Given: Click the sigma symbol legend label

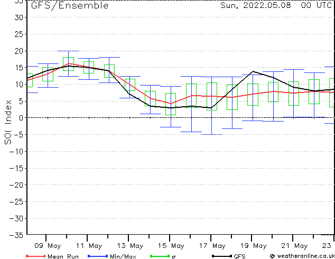Looking at the screenshot, I should coord(174,257).
